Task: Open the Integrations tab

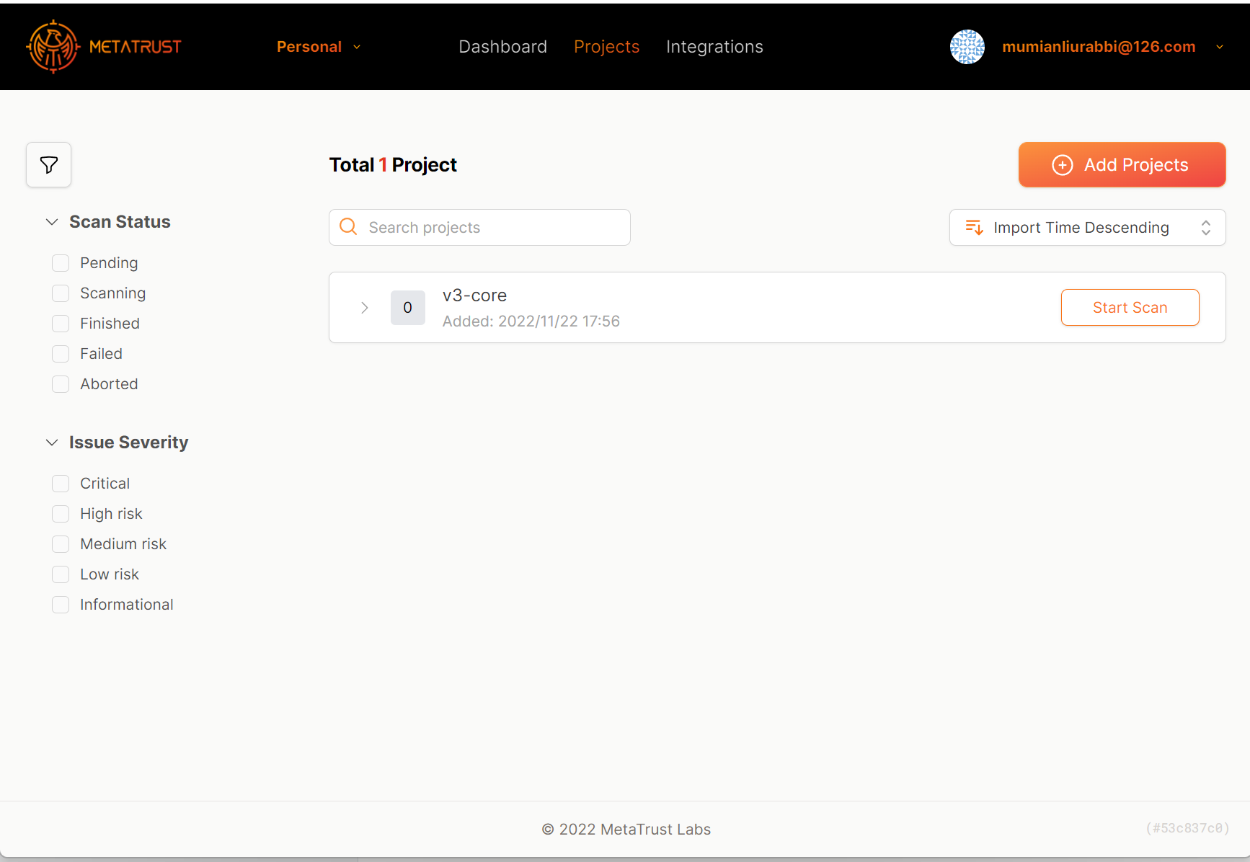Action: click(714, 47)
